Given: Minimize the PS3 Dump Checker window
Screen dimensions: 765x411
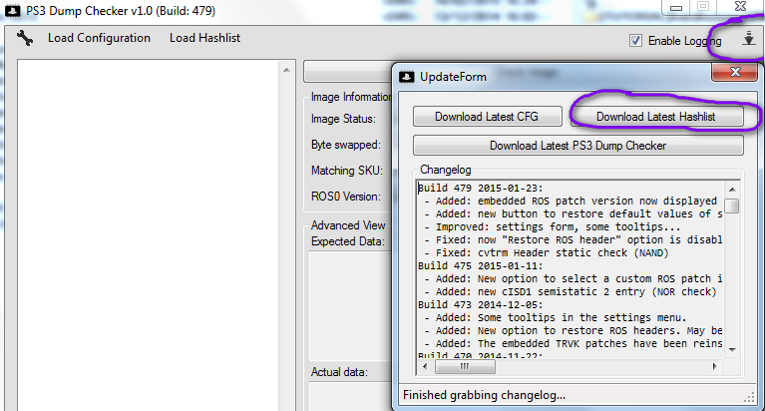Looking at the screenshot, I should point(675,7).
